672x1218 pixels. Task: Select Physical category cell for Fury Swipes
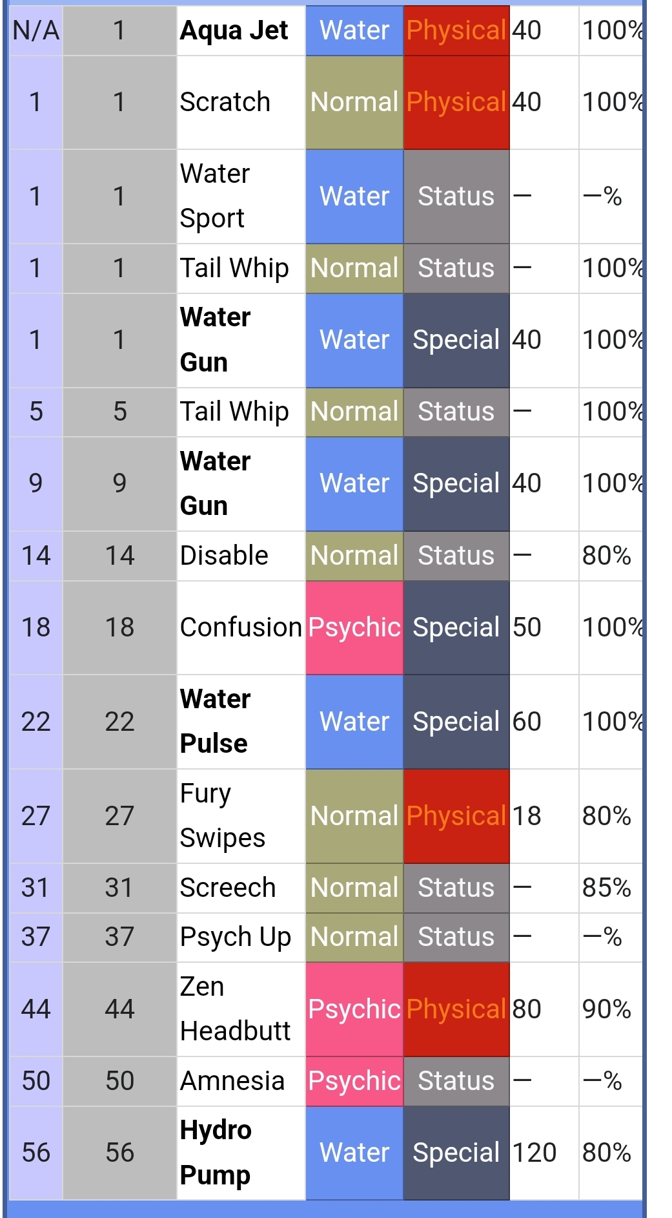click(x=456, y=816)
